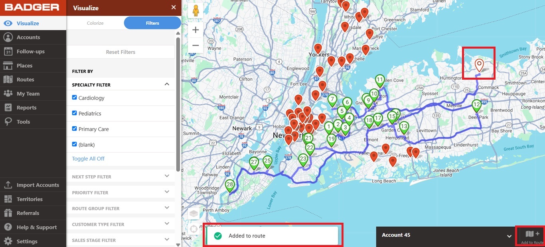Uncheck the Pediatrics specialty filter
This screenshot has height=247, width=545.
tap(74, 113)
